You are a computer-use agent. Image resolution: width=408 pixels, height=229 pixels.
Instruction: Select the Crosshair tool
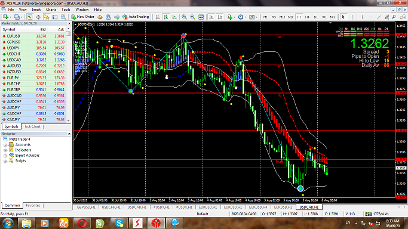(352, 17)
